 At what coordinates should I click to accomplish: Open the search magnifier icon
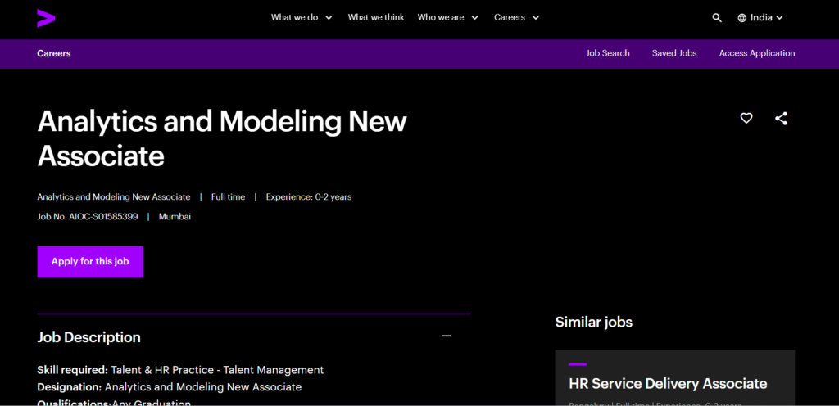(717, 18)
